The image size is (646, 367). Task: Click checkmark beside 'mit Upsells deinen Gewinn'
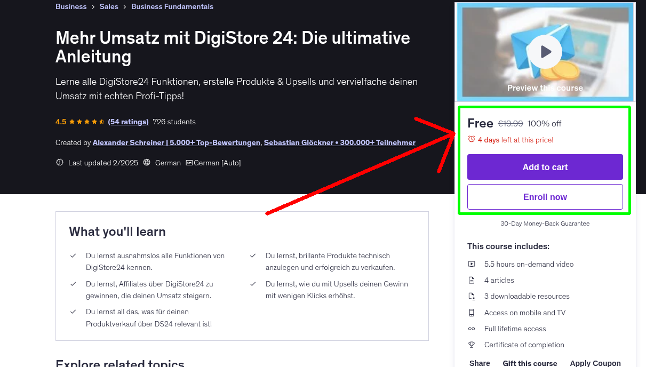click(x=253, y=284)
